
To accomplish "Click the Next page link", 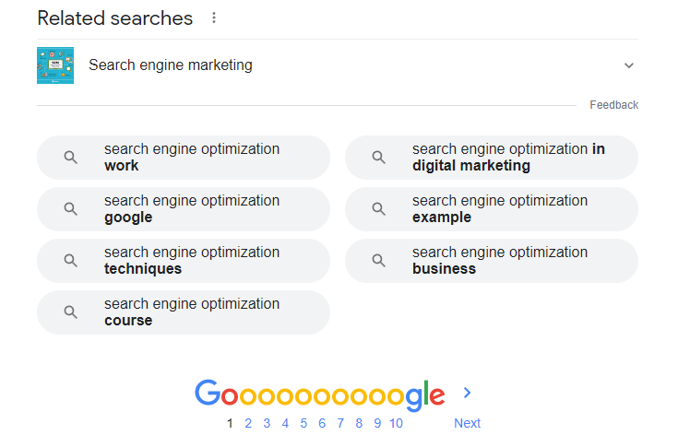I will pos(467,423).
